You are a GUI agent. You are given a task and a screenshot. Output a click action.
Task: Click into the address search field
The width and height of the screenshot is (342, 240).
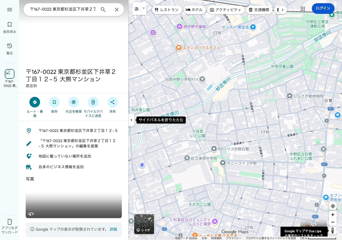(x=63, y=10)
